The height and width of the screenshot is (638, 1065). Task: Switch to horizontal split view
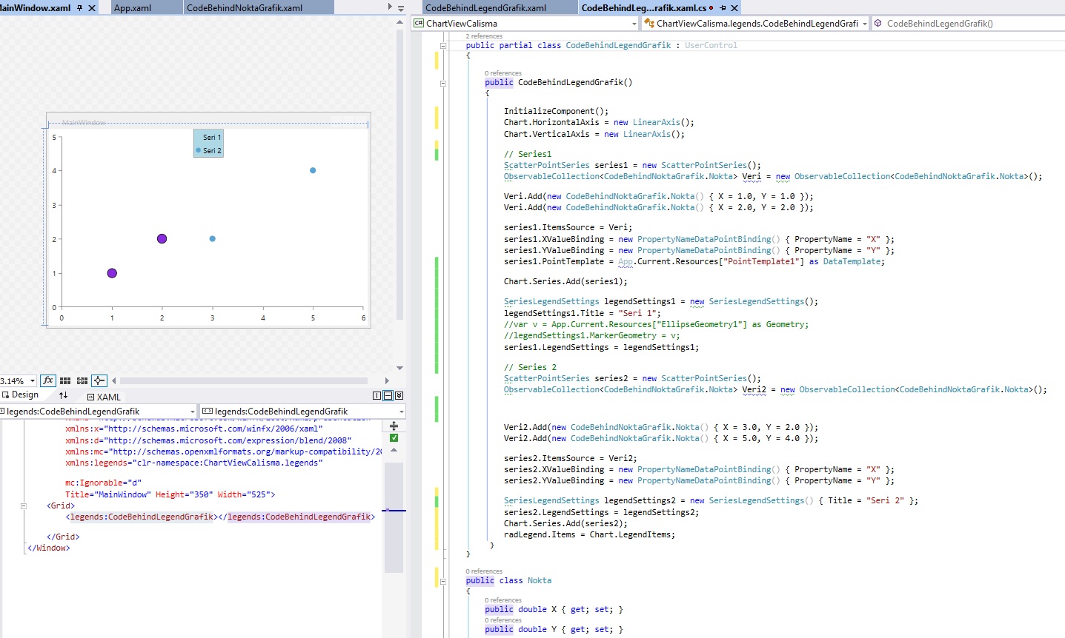tap(388, 396)
